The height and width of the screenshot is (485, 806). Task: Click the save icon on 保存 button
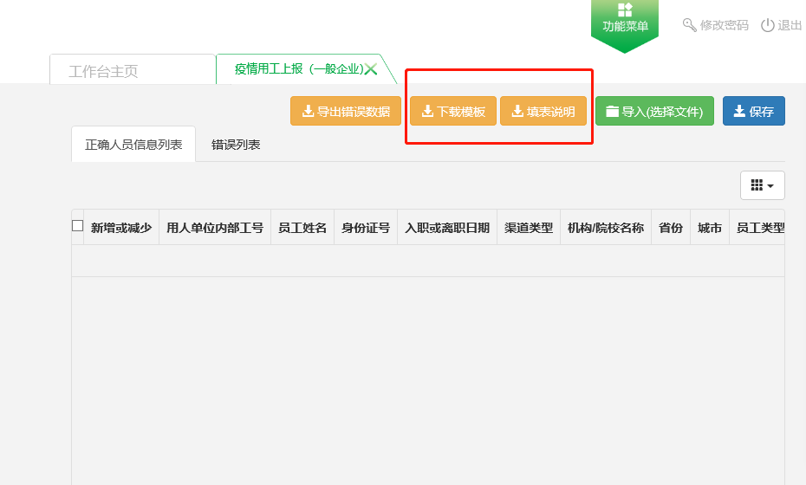click(739, 111)
